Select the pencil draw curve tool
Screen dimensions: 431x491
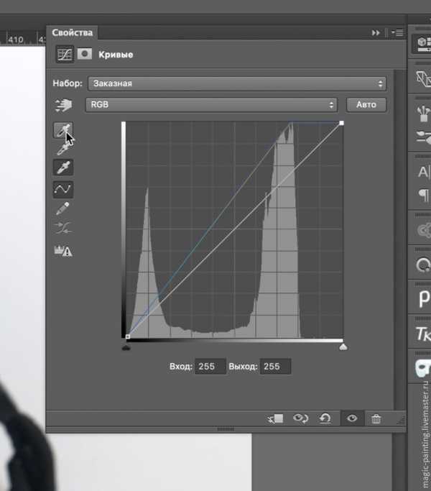63,208
